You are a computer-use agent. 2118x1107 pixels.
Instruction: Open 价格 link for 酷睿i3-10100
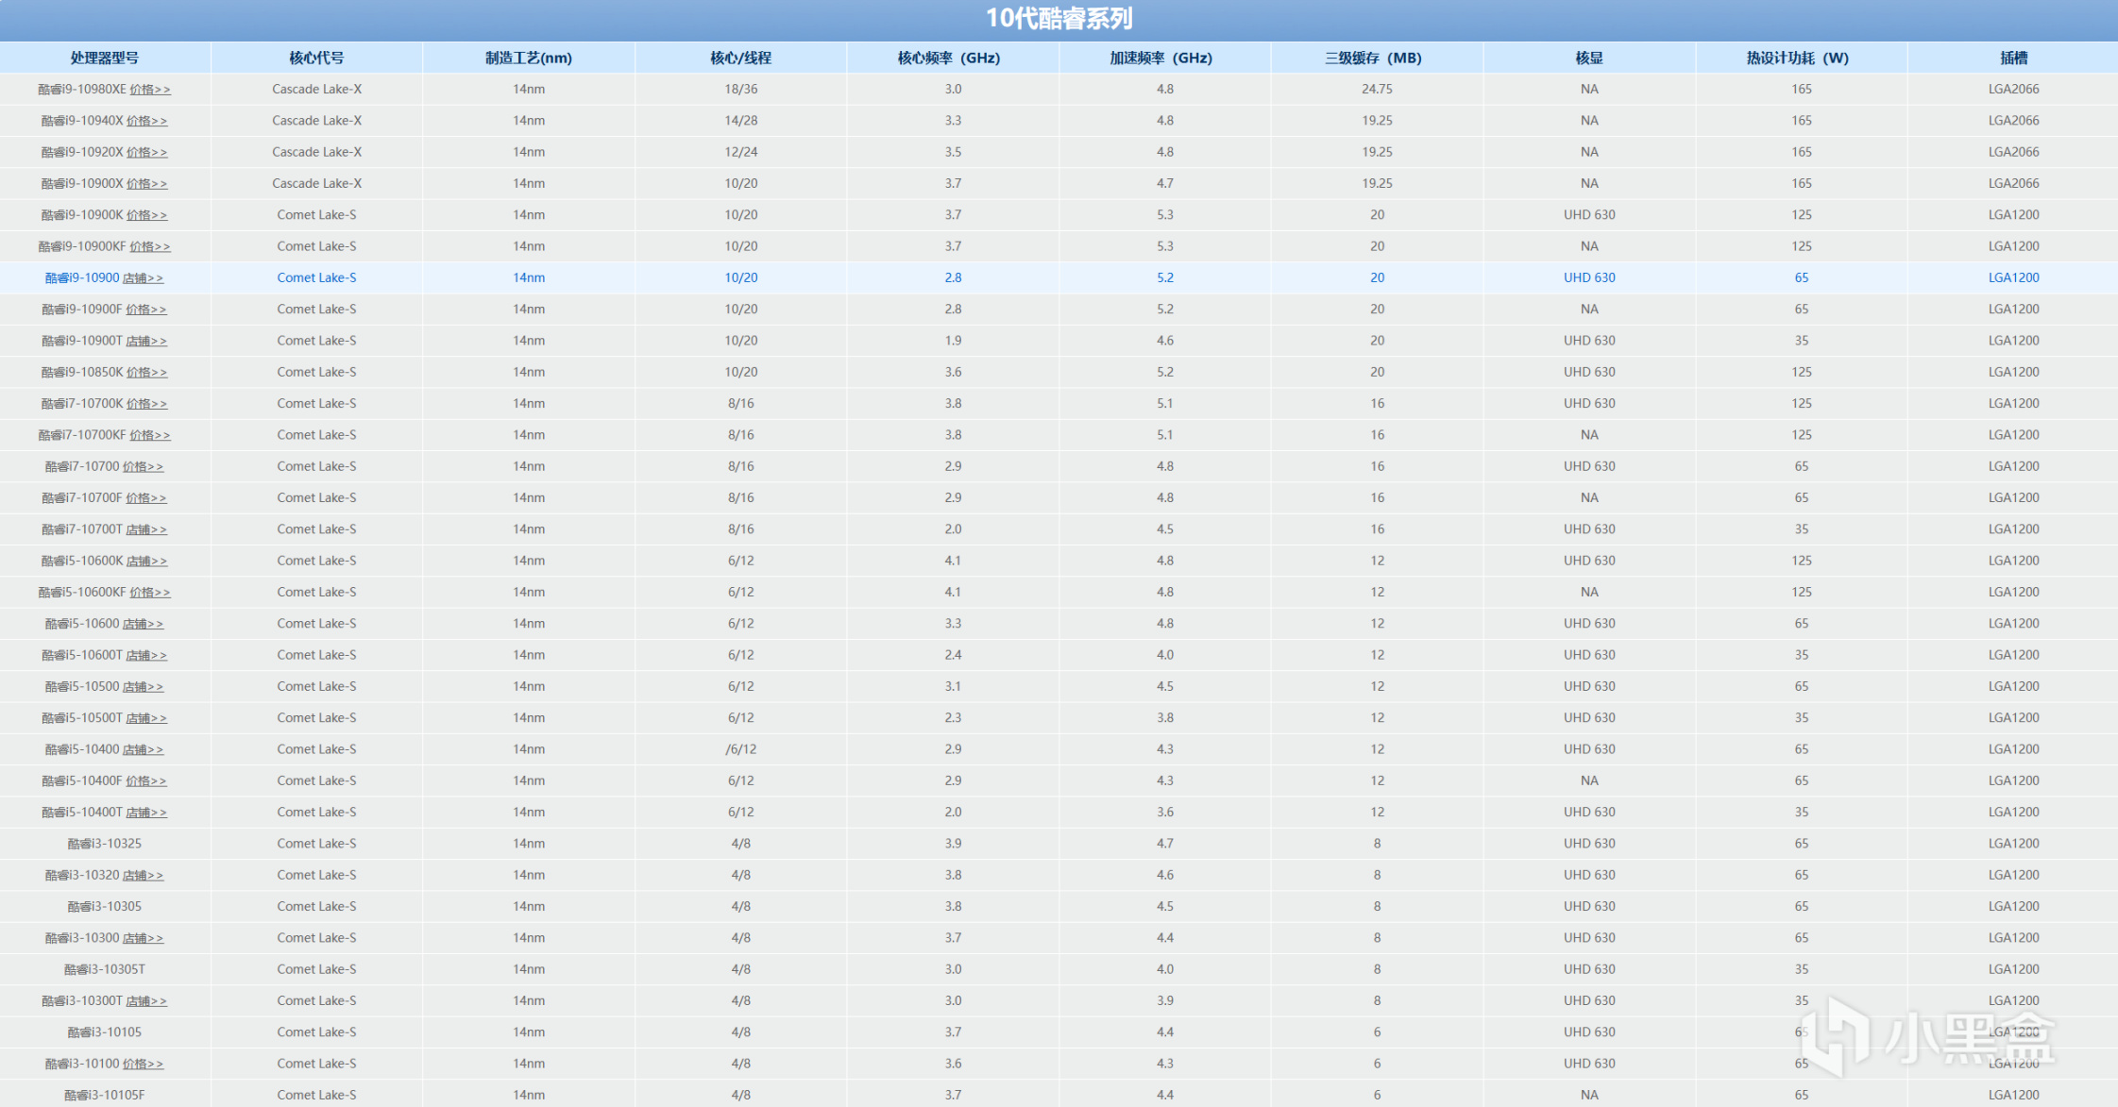tap(143, 1065)
